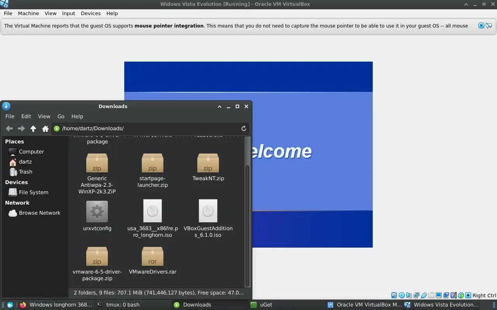Click the Back arrow in Downloads file manager
Screen dimensions: 497x310
[x=9, y=129]
